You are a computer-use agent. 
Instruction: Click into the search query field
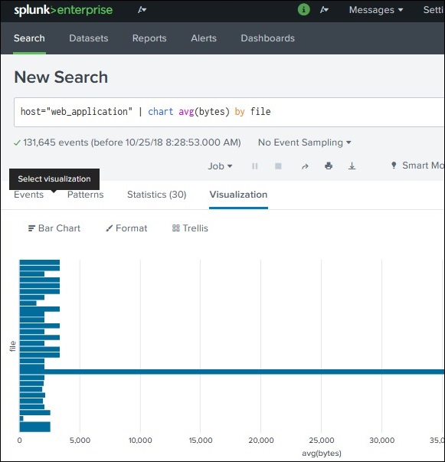pyautogui.click(x=229, y=113)
